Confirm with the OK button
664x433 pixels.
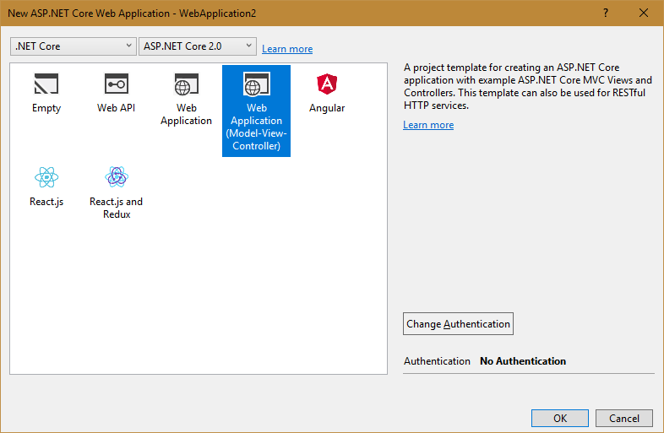click(x=560, y=418)
